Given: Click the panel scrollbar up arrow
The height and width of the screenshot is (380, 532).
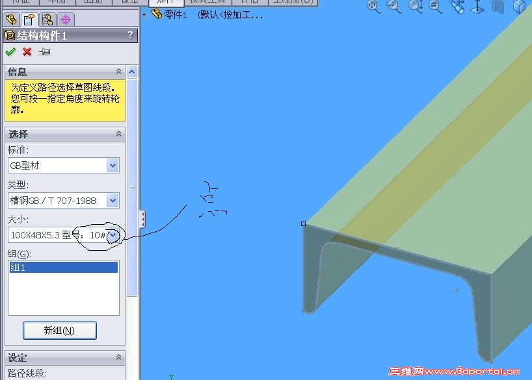Looking at the screenshot, I should pos(132,72).
